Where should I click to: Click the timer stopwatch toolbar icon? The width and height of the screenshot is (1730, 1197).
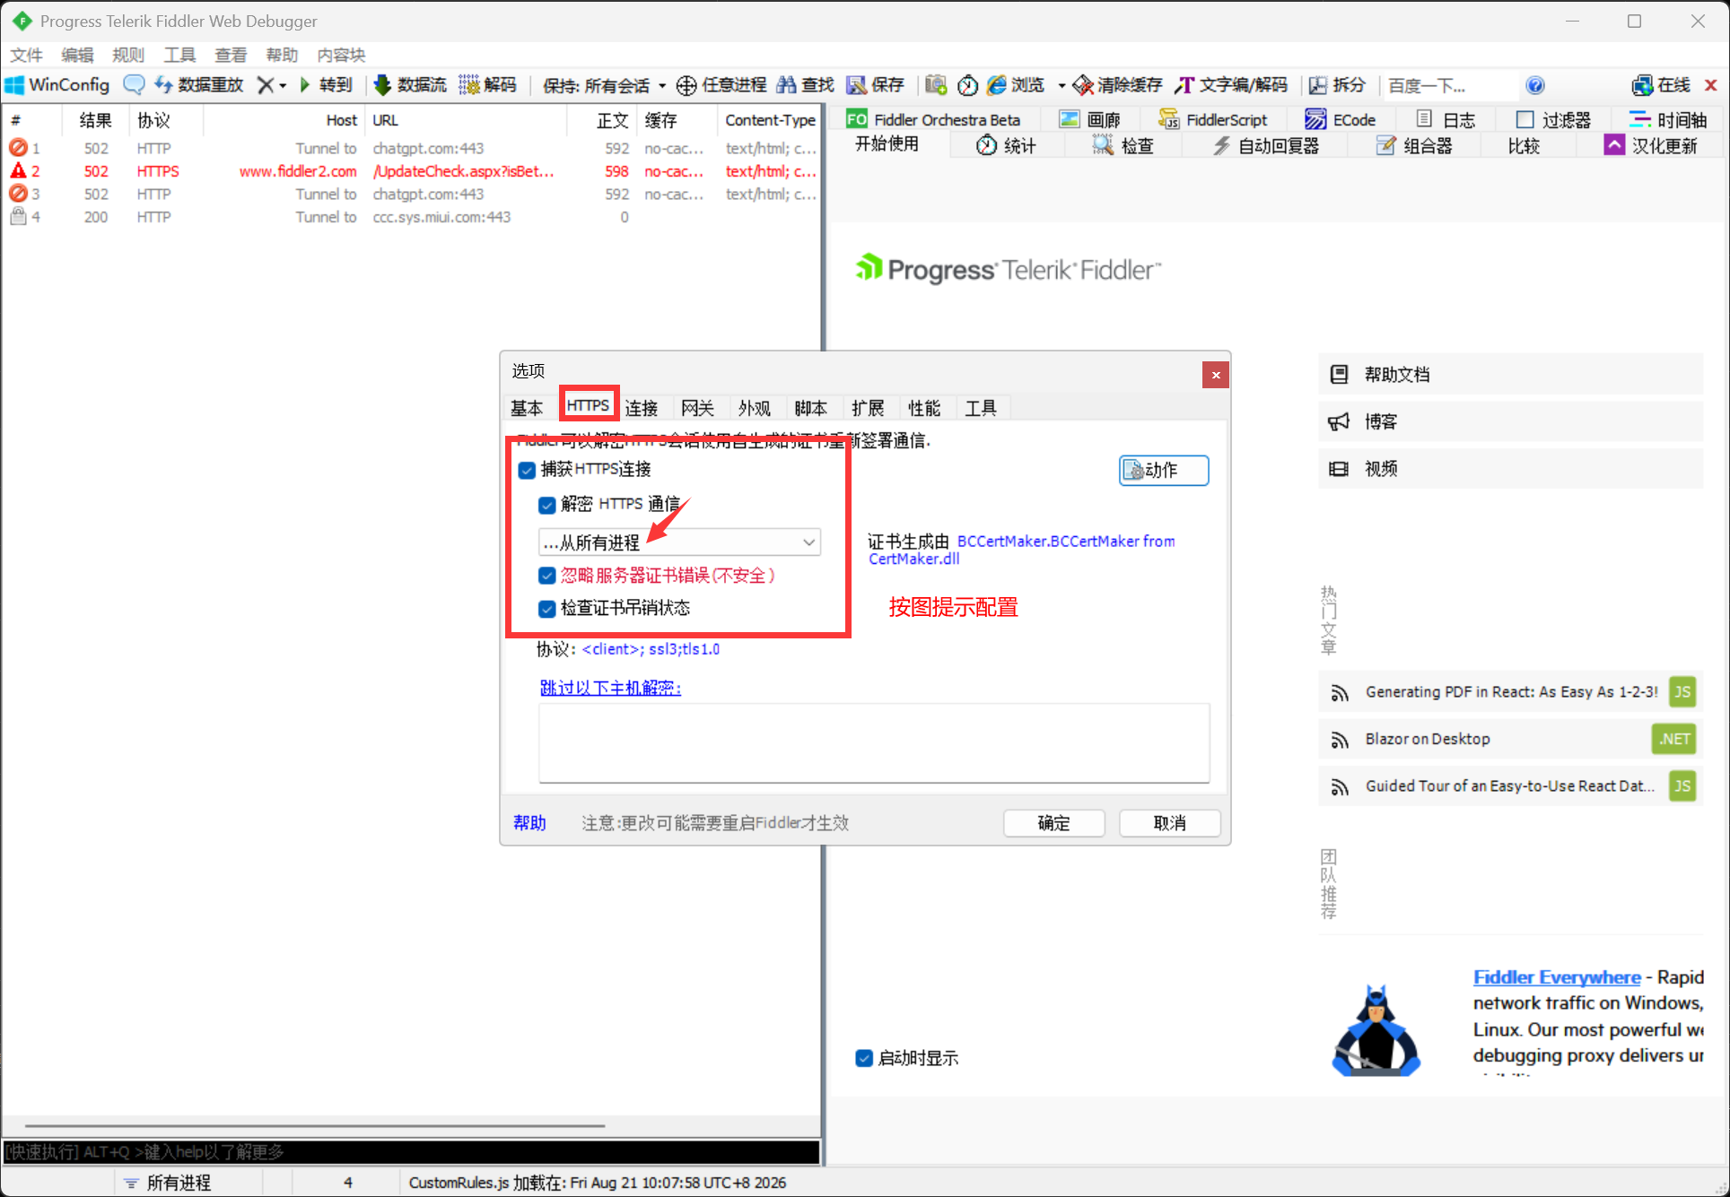967,85
